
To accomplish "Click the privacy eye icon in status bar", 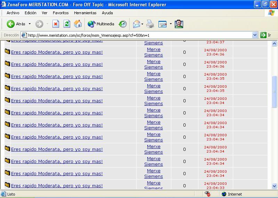I will pyautogui.click(x=207, y=194).
